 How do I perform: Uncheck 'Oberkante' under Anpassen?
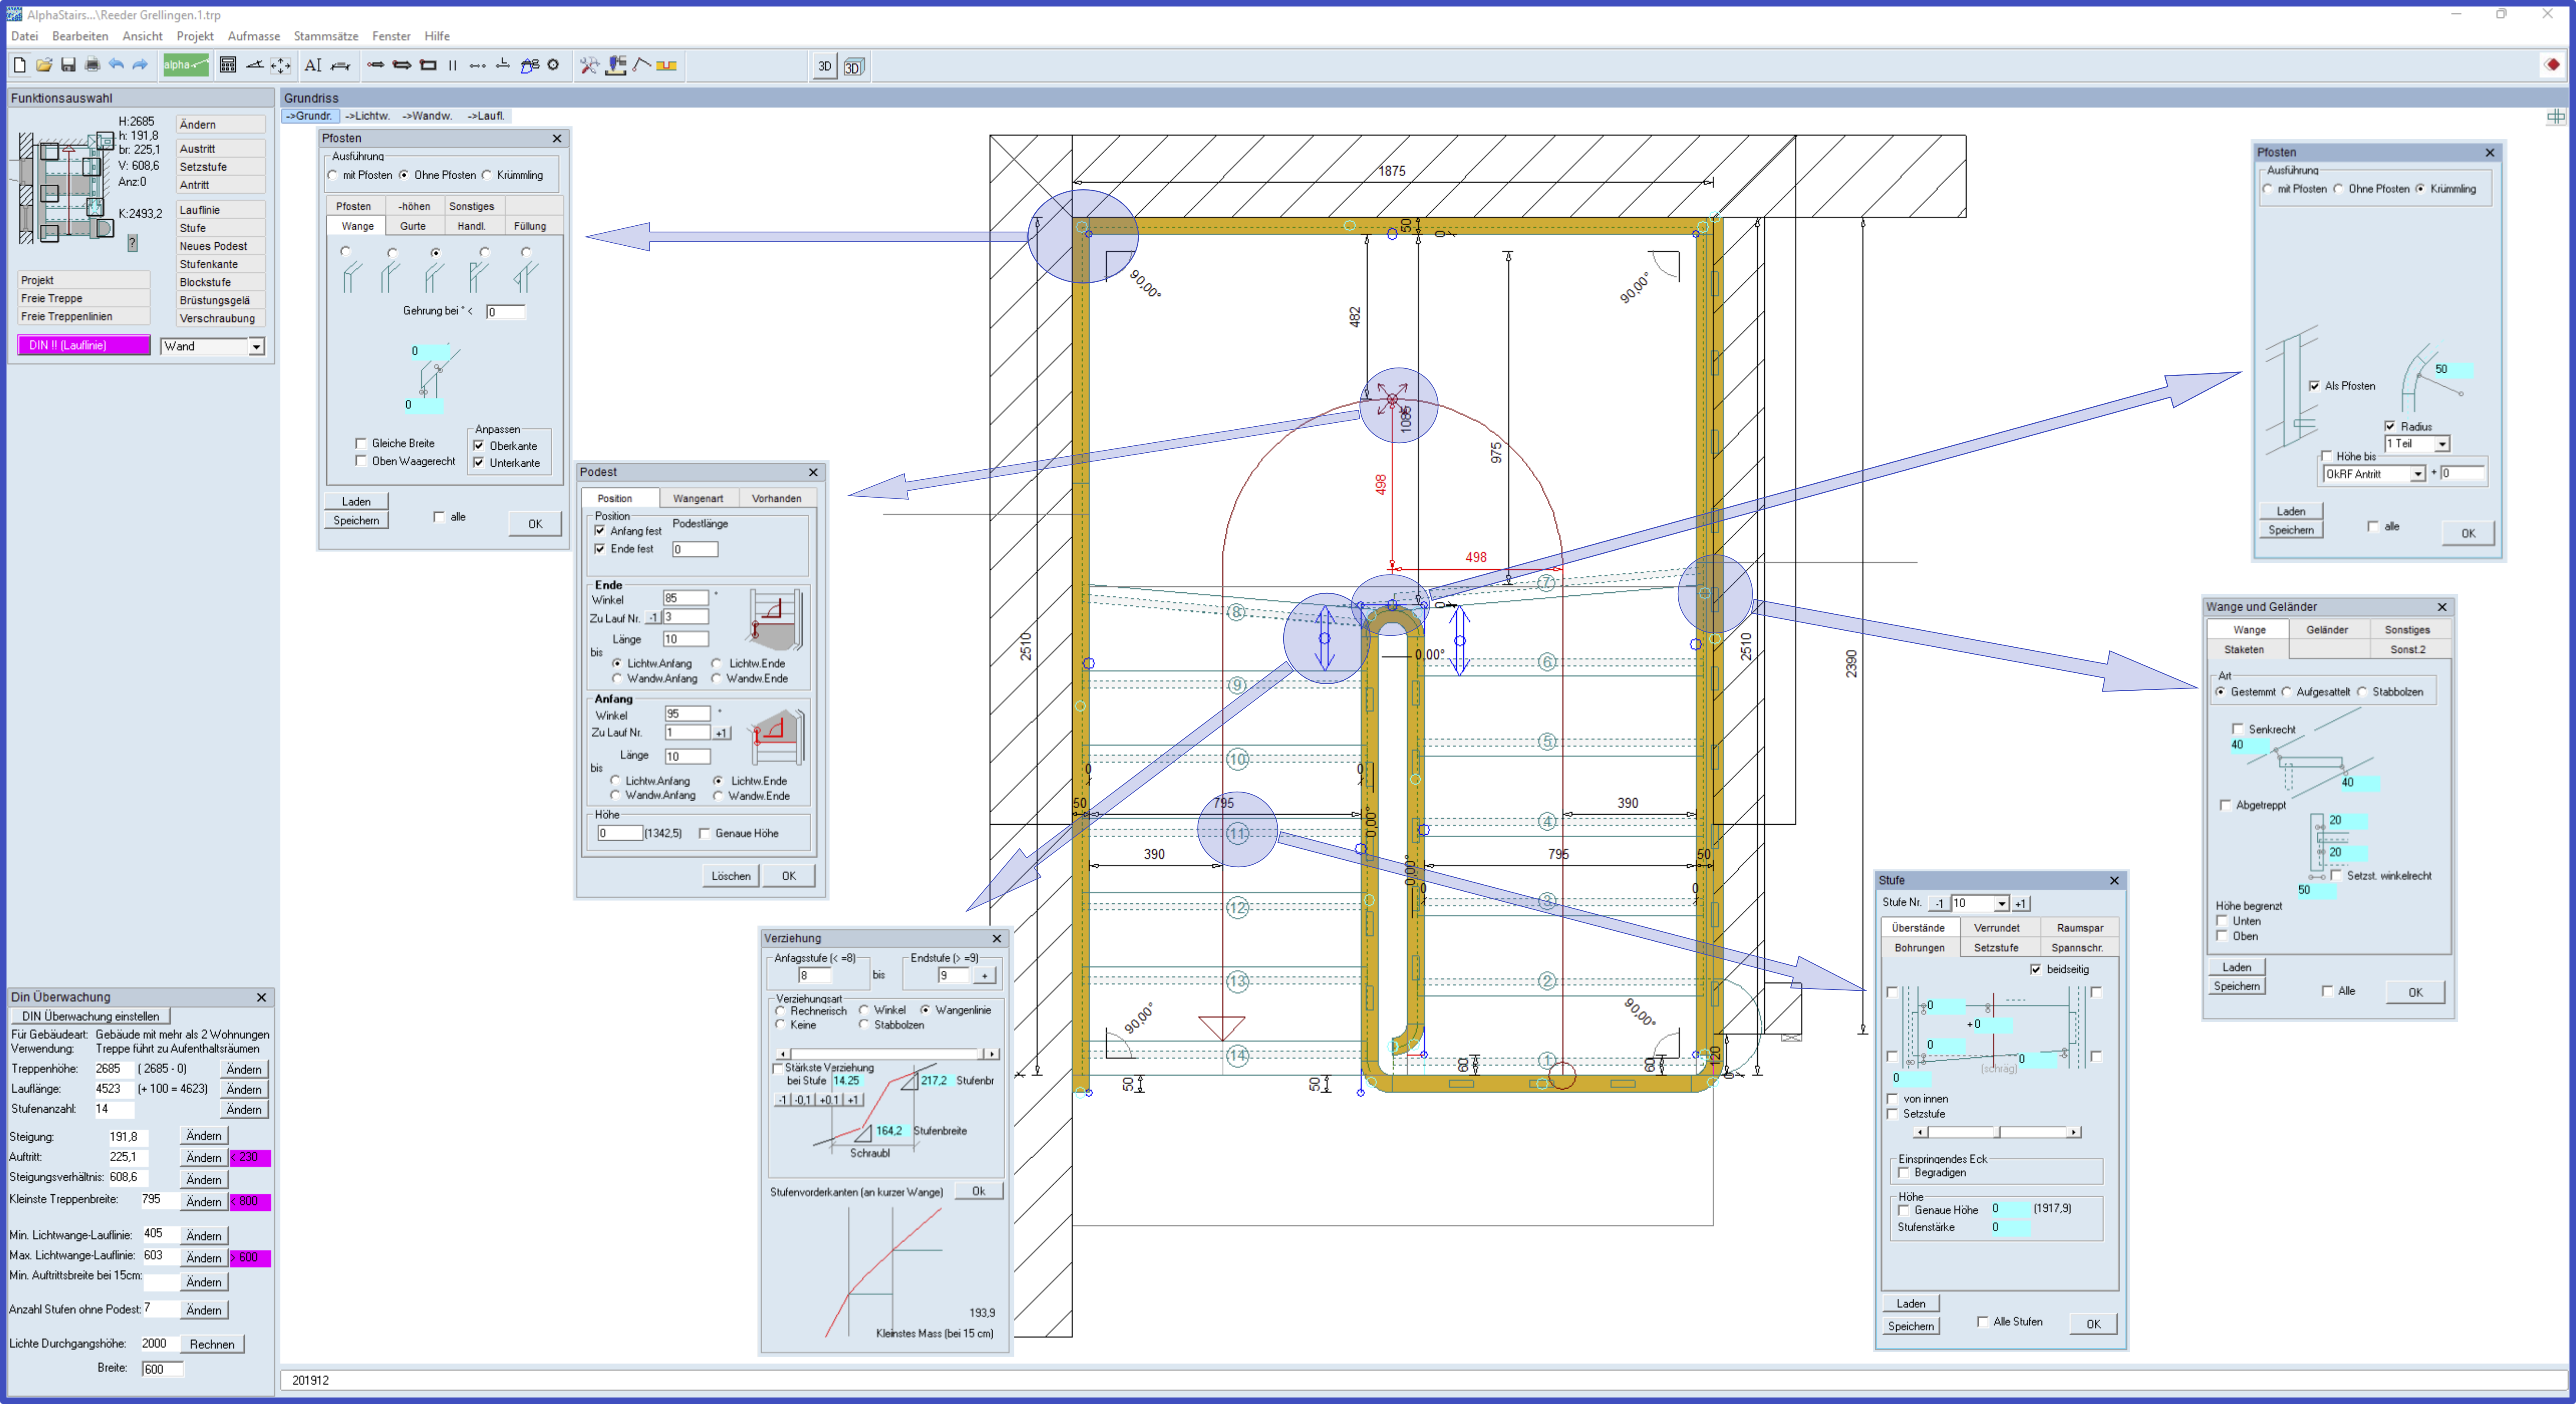[x=479, y=446]
